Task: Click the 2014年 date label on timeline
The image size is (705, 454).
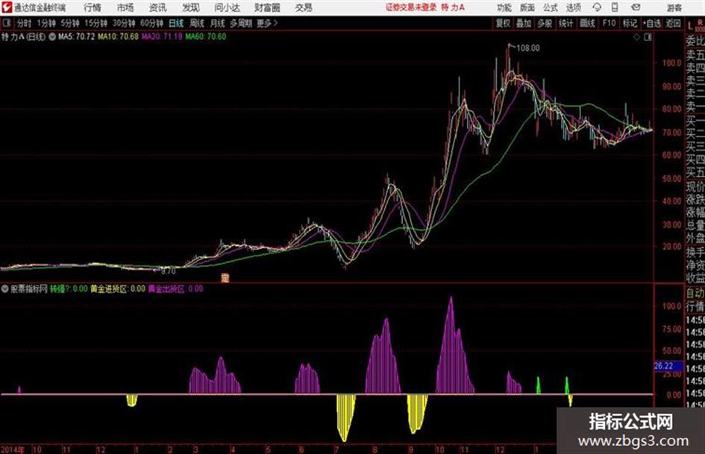Action: [x=13, y=449]
